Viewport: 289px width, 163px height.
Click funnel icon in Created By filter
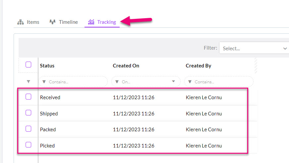coord(190,82)
